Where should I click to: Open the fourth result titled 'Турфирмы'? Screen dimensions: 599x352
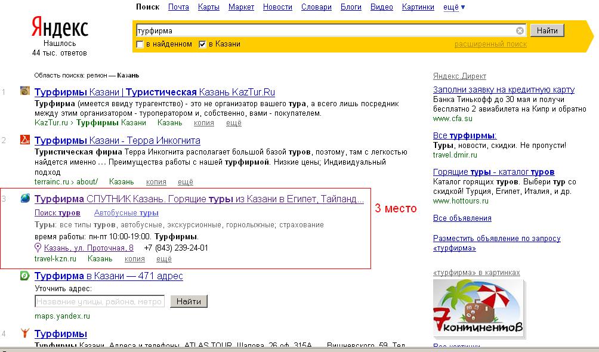(x=61, y=334)
